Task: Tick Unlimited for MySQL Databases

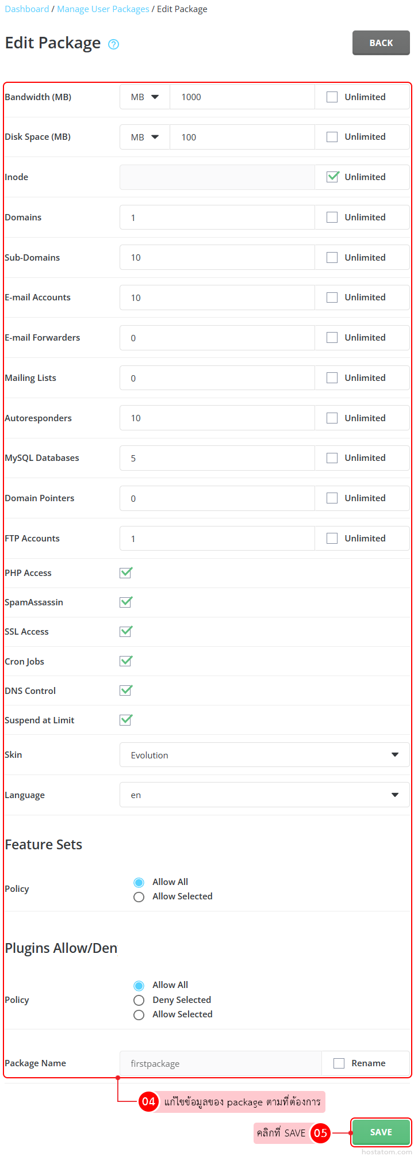Action: click(332, 458)
